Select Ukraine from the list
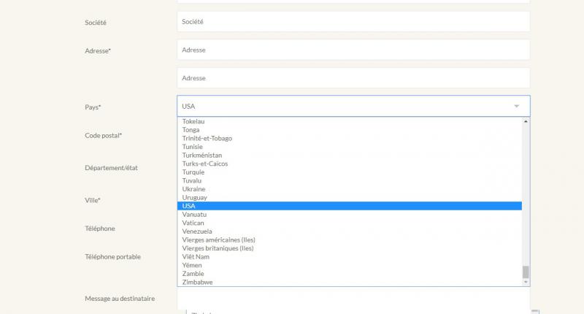Image resolution: width=584 pixels, height=314 pixels. click(x=194, y=189)
